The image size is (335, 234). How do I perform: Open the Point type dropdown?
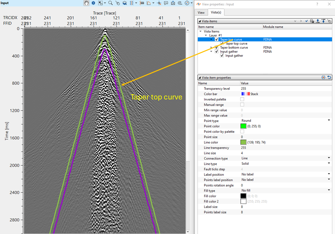(329, 121)
